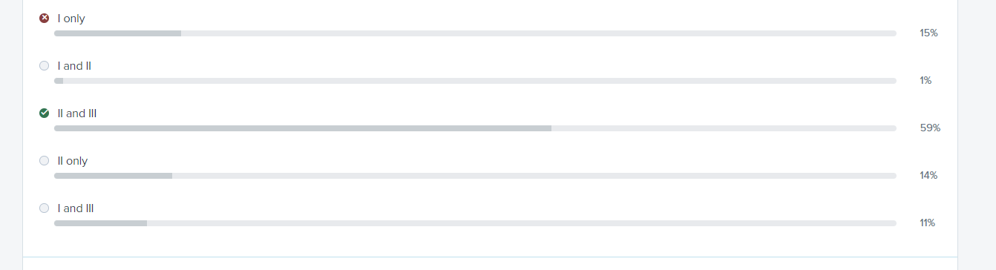Click the 15% percentage value
Image resolution: width=996 pixels, height=270 pixels.
(928, 33)
